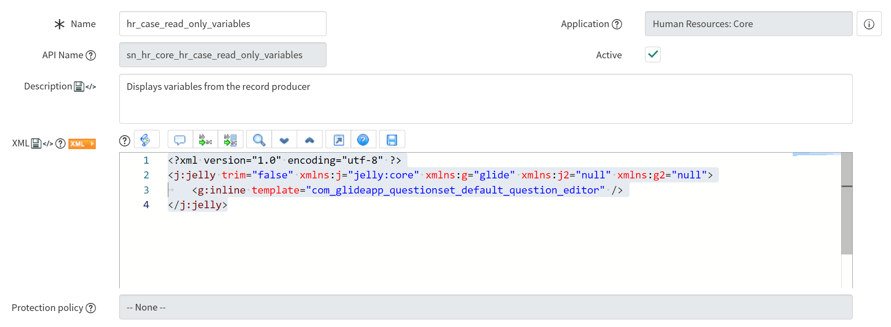Click into the Name input field
This screenshot has height=327, width=891.
coord(222,24)
